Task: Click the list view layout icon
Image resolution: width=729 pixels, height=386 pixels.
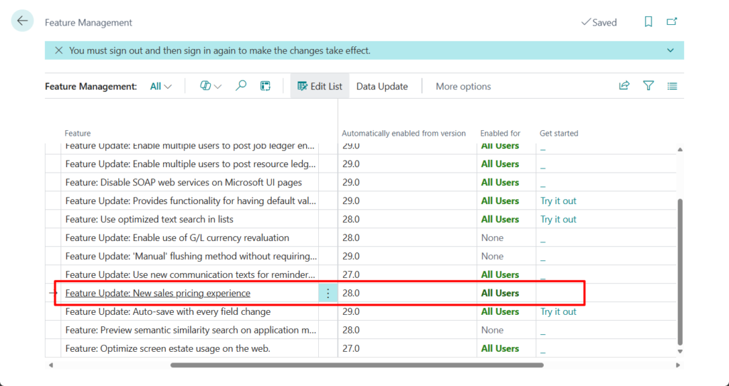Action: [672, 86]
